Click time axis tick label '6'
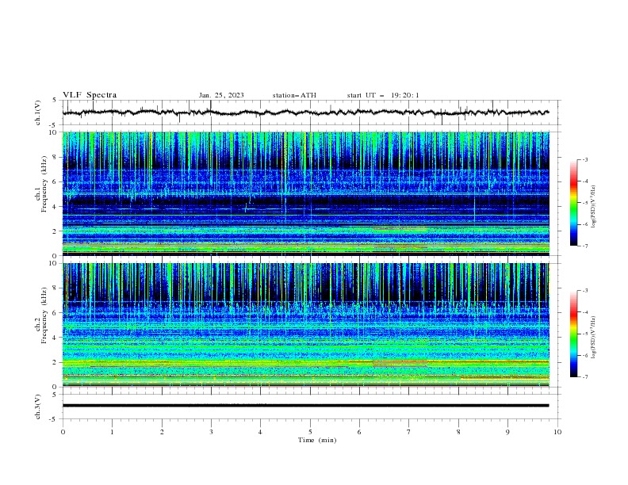The height and width of the screenshot is (485, 628). tap(359, 432)
